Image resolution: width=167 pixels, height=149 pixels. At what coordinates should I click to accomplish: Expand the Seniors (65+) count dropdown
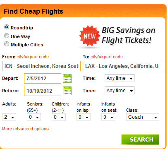click(x=34, y=117)
